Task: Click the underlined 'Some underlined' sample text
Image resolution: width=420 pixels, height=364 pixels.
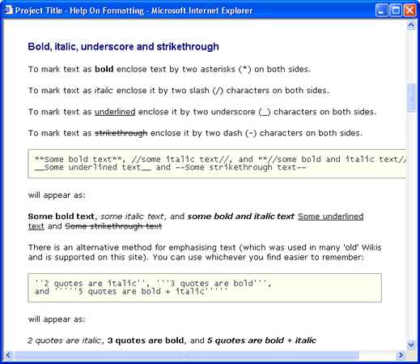Action: (x=330, y=216)
